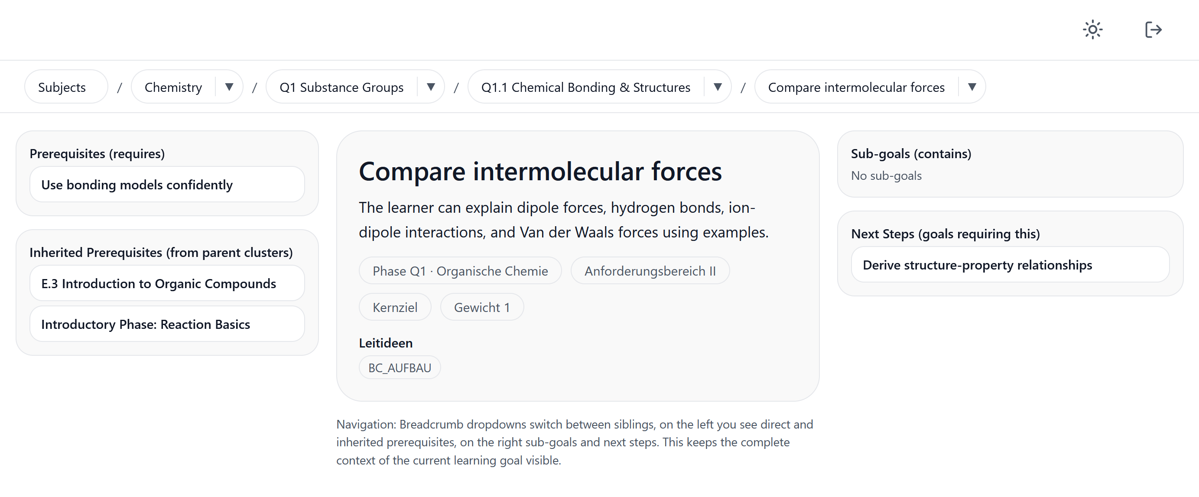Open Q1.1 Chemical Bonding & Structures dropdown arrow

[717, 87]
